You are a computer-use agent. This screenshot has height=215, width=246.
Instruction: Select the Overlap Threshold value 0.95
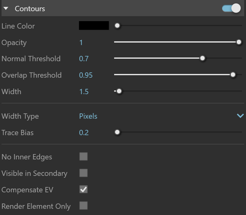[x=86, y=75]
